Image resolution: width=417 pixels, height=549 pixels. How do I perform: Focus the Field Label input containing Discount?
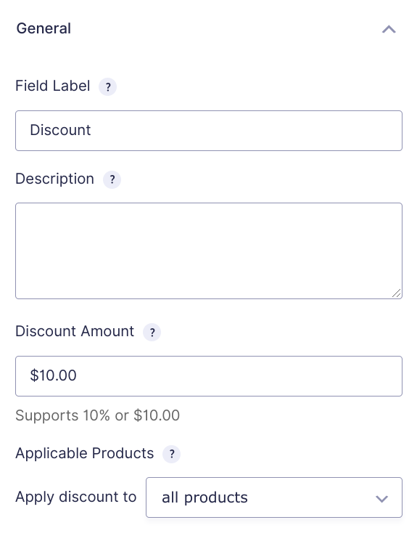209,131
